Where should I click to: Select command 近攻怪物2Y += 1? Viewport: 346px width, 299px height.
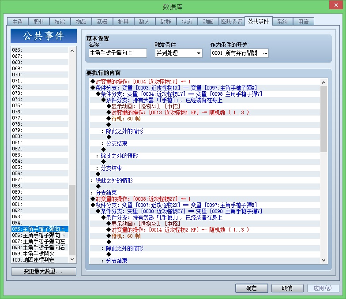click(x=205, y=199)
